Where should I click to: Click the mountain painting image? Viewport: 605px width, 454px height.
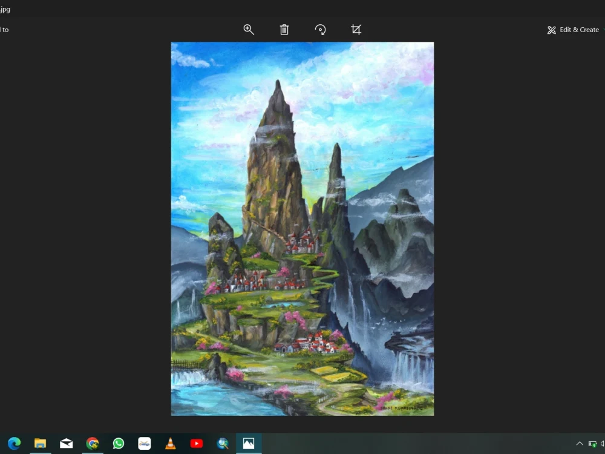tap(302, 229)
